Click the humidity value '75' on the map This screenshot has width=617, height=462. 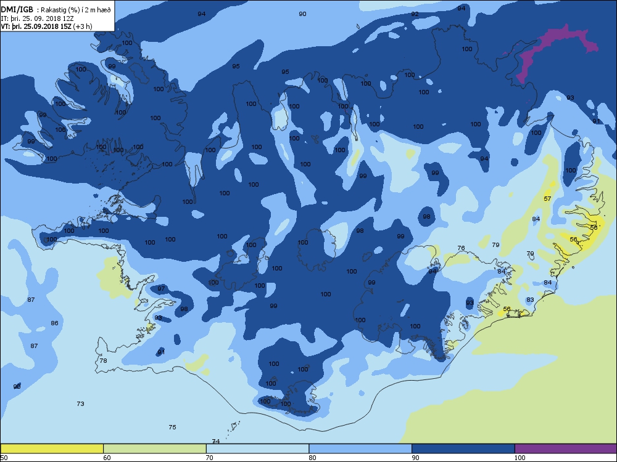[x=172, y=427]
